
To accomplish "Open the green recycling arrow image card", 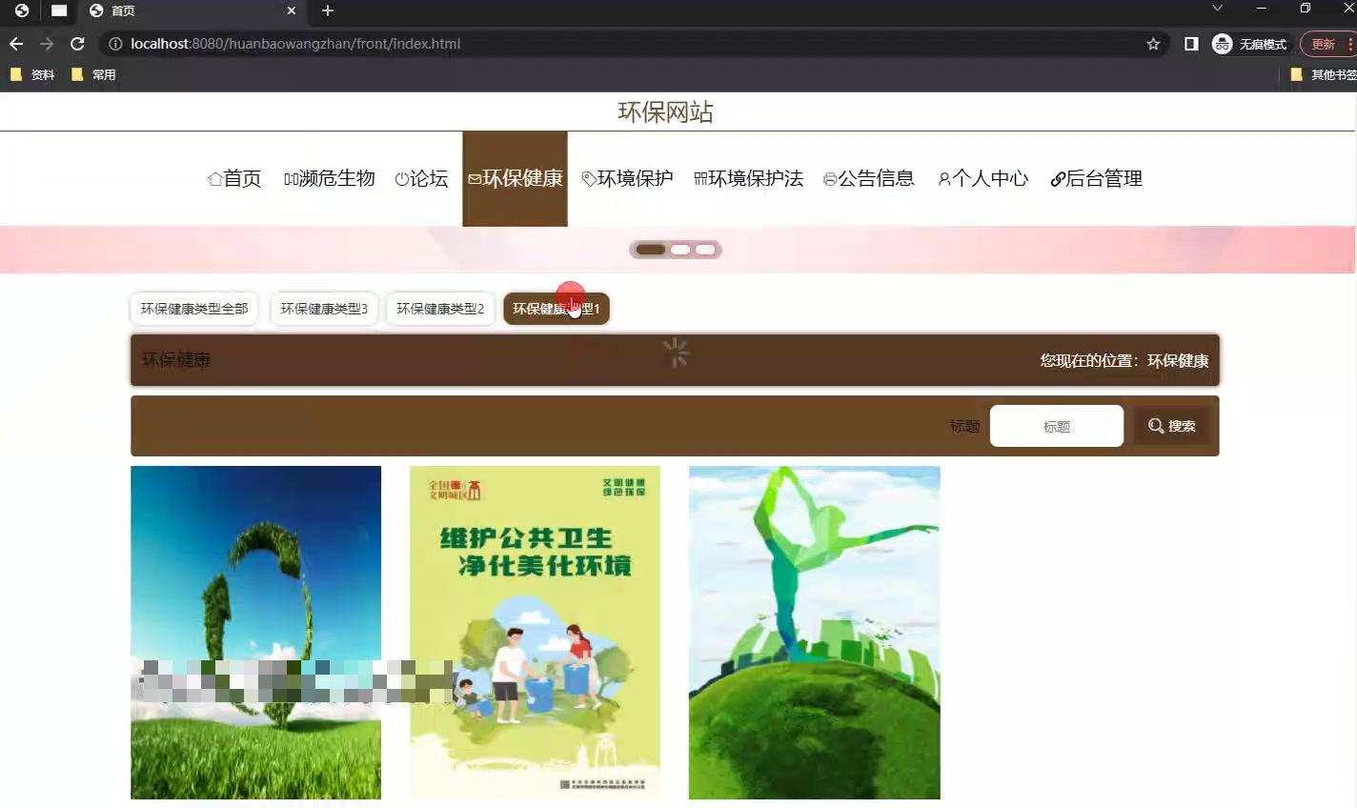I will click(x=255, y=633).
